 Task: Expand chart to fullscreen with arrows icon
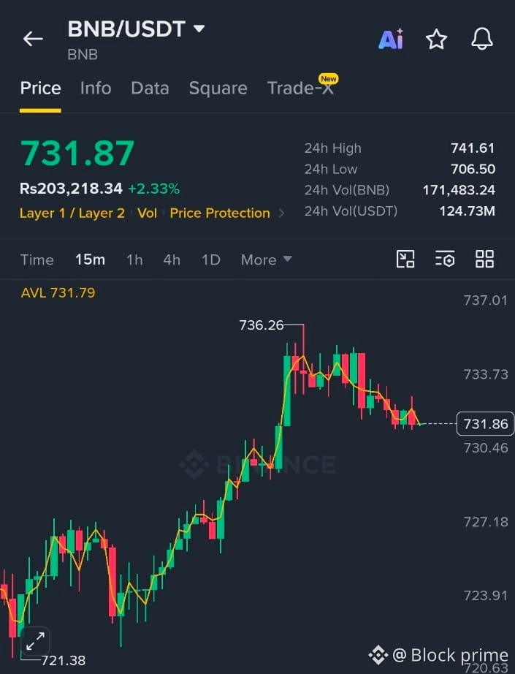coord(35,641)
